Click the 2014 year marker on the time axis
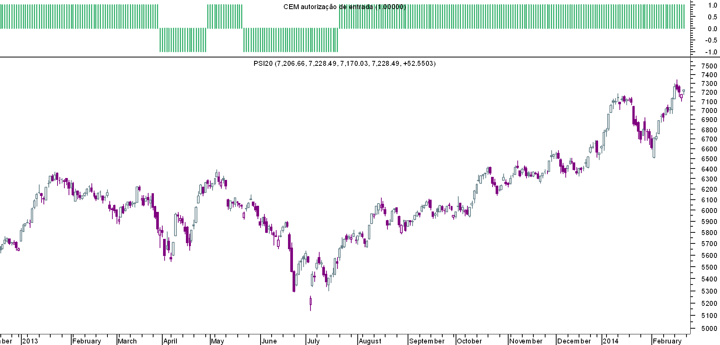 click(611, 341)
